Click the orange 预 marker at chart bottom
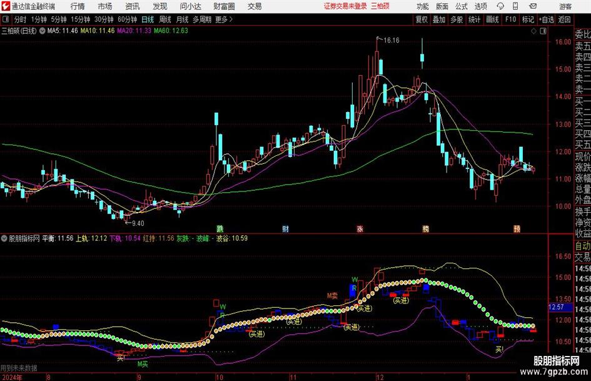 pyautogui.click(x=517, y=228)
